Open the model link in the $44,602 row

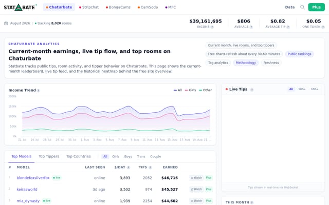click(28, 201)
